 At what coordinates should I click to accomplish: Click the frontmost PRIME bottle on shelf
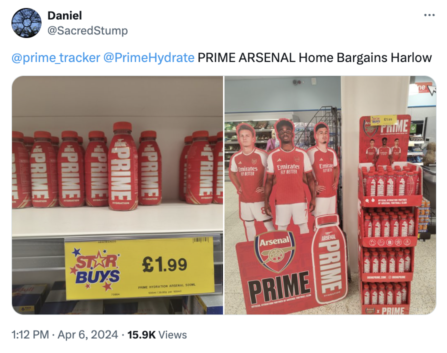[123, 166]
